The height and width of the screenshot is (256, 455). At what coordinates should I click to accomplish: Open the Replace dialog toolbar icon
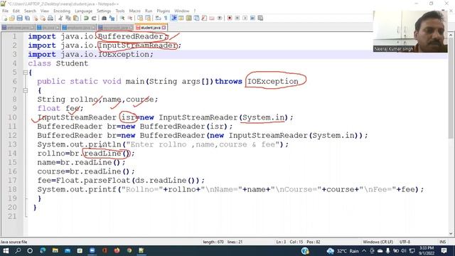(112, 18)
